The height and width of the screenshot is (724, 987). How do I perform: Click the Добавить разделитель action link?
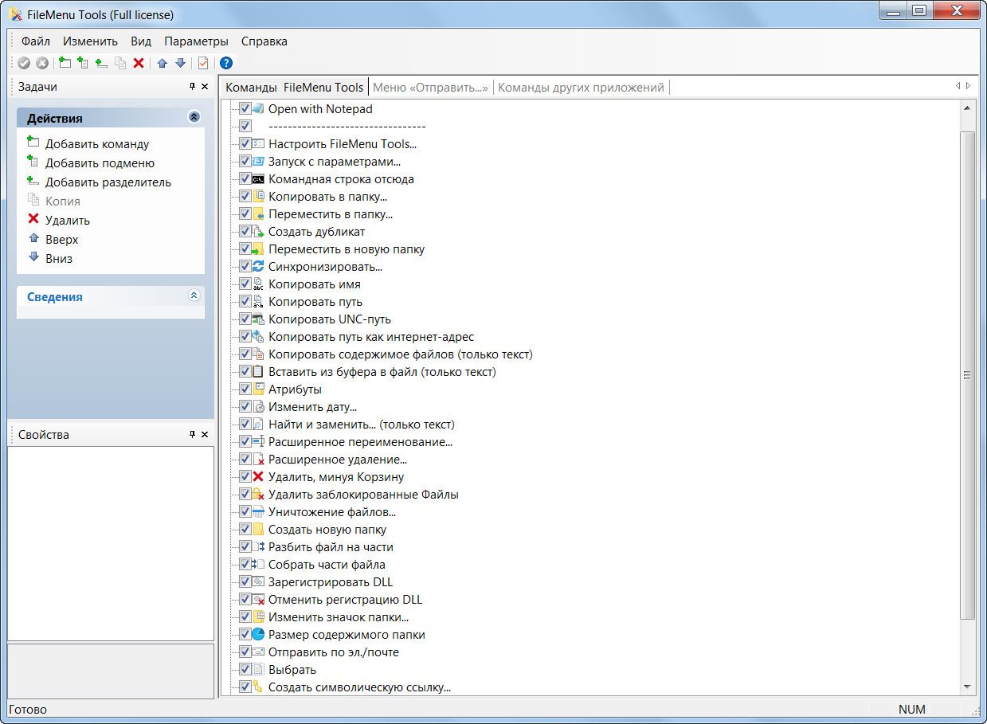tap(108, 182)
